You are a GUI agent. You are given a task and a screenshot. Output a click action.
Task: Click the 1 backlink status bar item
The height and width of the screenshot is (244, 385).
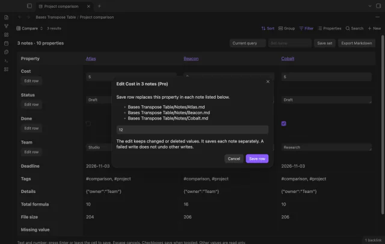373,240
